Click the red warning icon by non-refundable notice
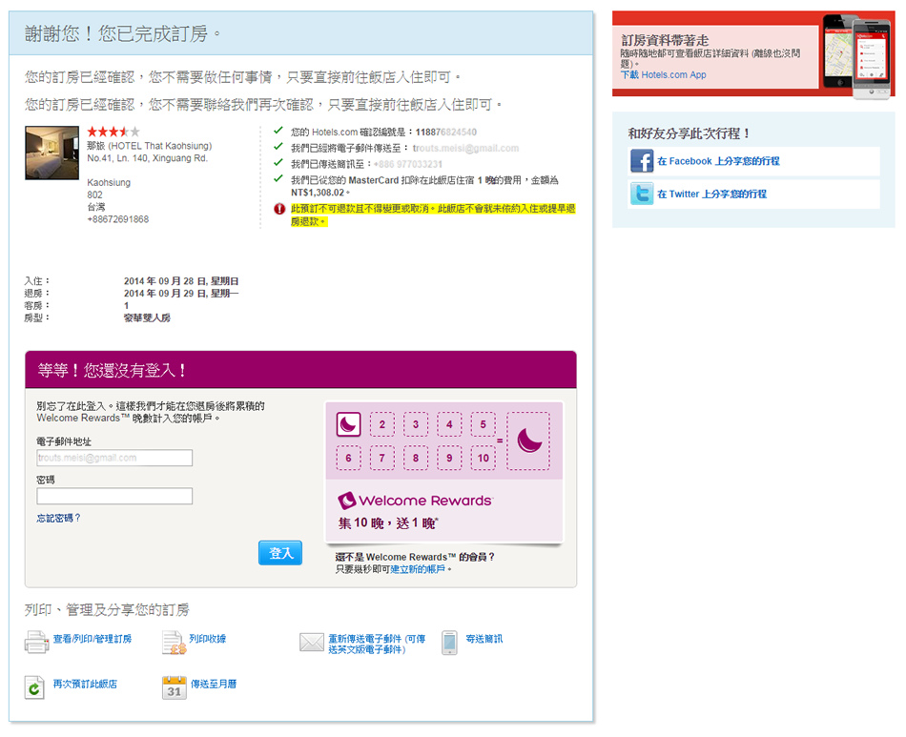Screen dimensions: 906x737 coord(279,209)
